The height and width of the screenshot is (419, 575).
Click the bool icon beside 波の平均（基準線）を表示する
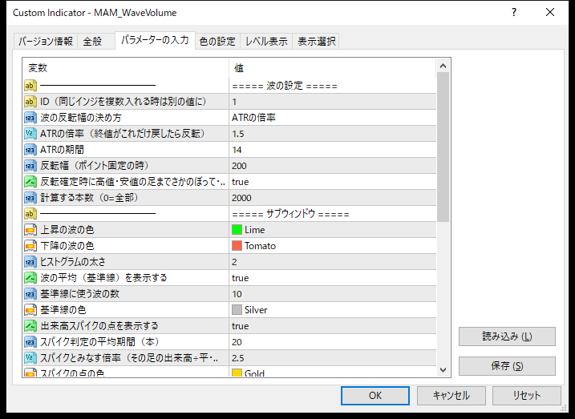pos(30,278)
